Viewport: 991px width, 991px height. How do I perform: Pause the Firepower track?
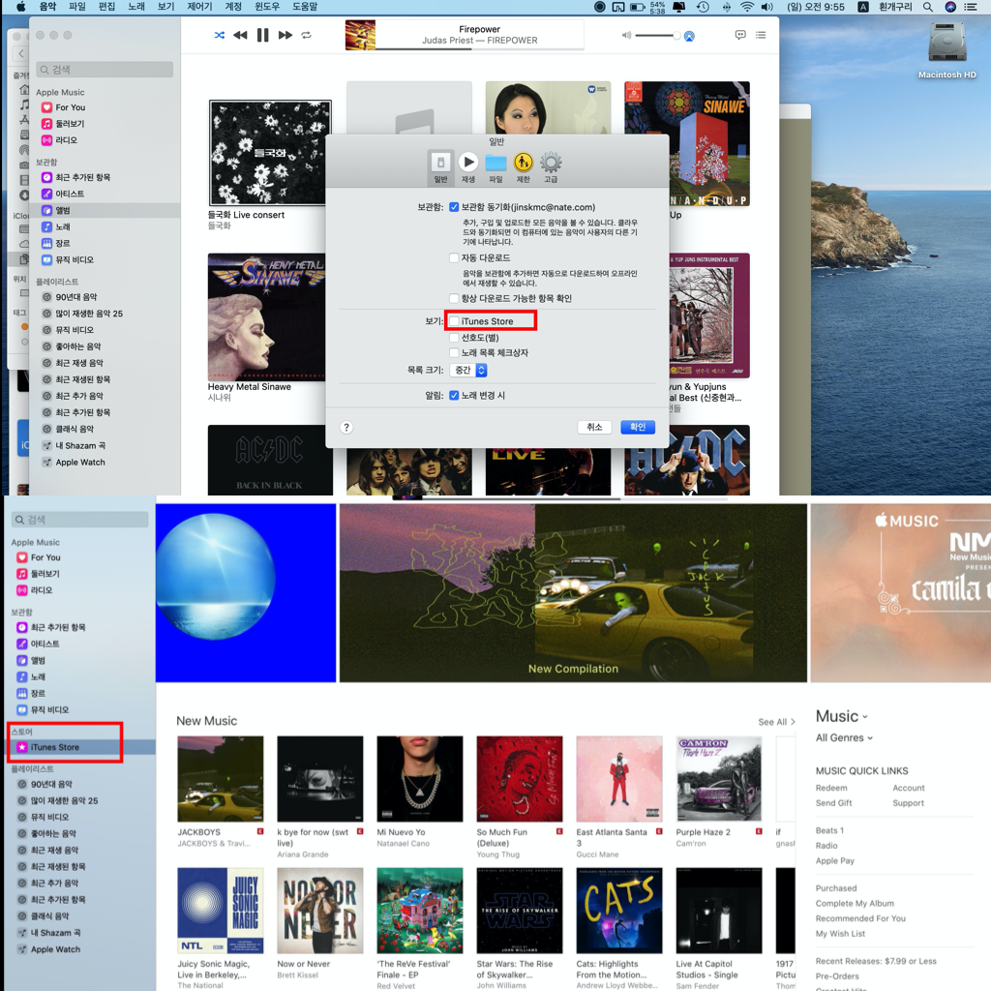pos(263,36)
